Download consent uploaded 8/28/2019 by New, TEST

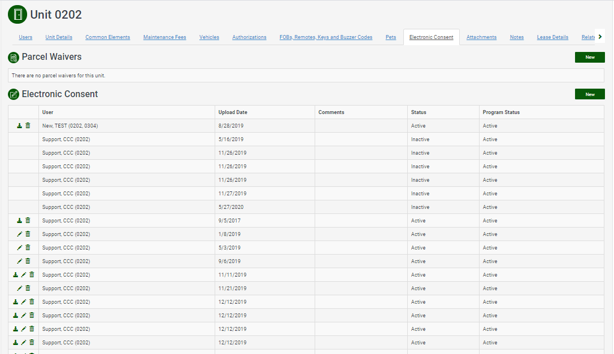[x=19, y=126]
